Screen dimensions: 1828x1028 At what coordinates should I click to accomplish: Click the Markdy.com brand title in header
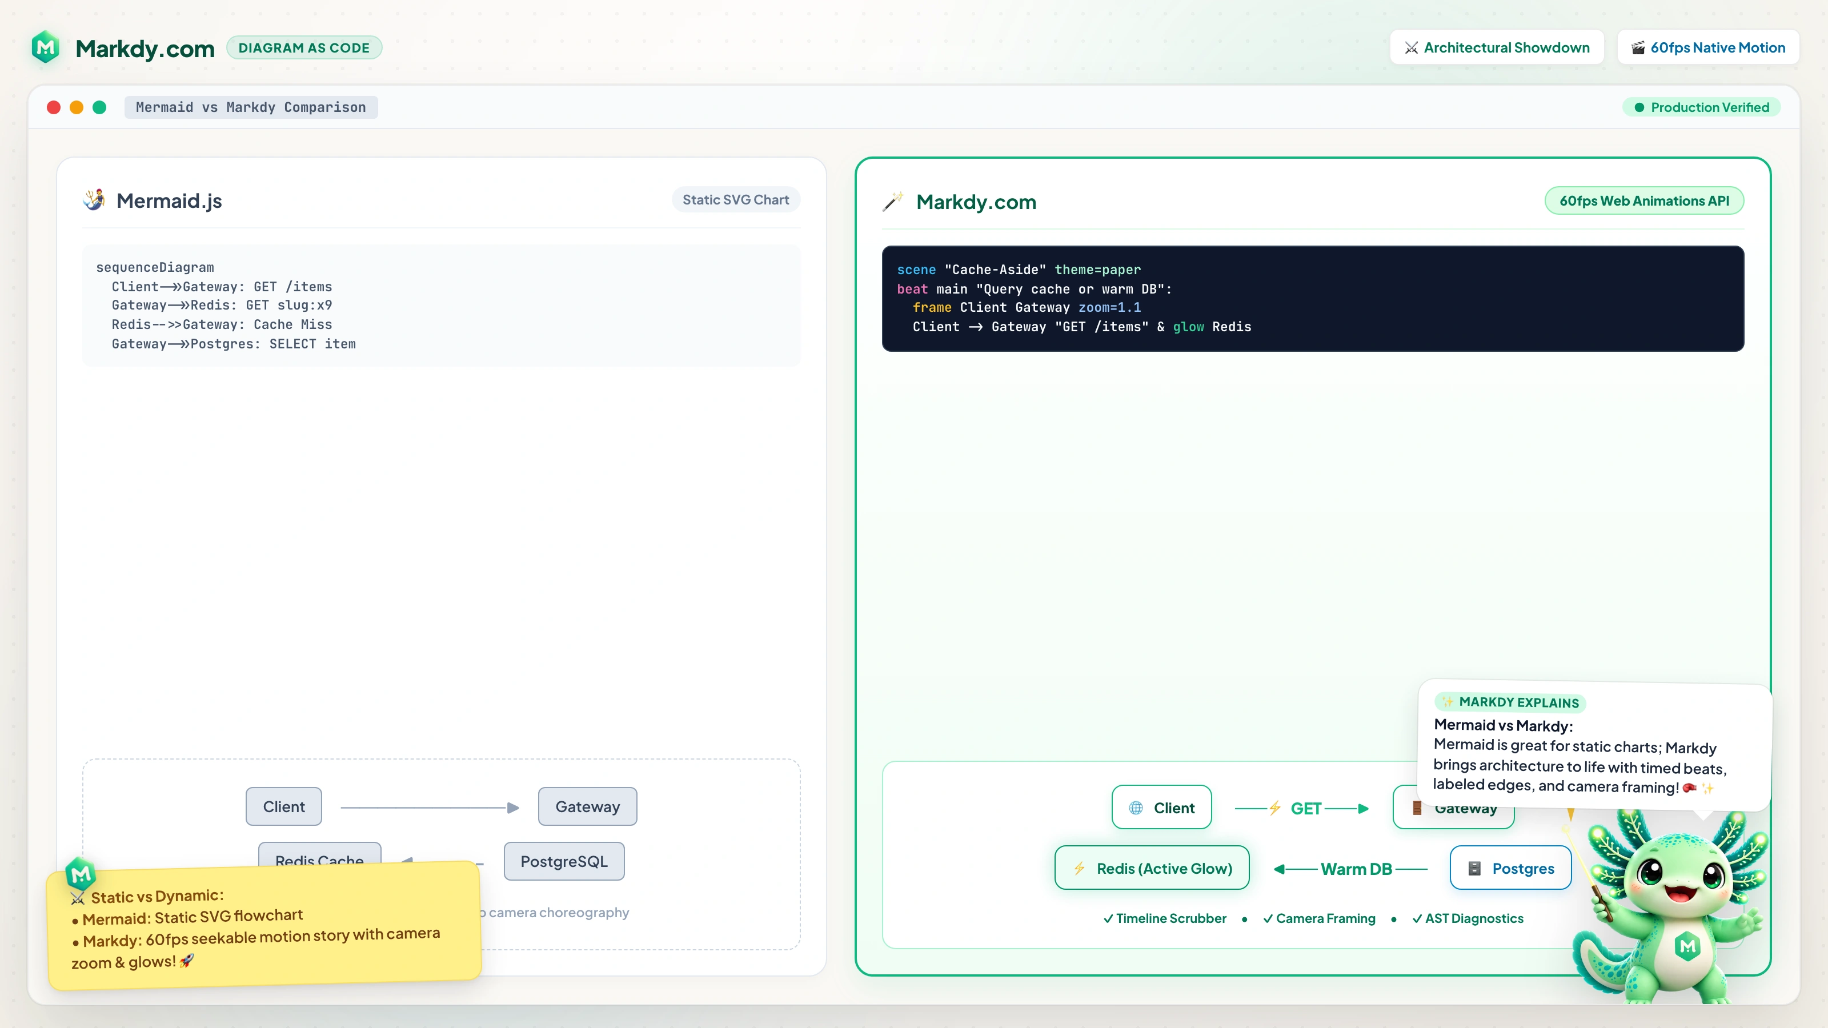click(x=145, y=48)
